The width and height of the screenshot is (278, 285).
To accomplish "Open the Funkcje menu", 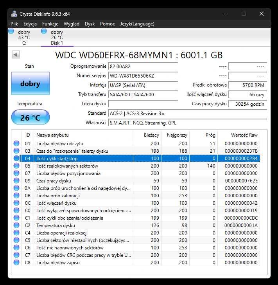I will 50,24.
